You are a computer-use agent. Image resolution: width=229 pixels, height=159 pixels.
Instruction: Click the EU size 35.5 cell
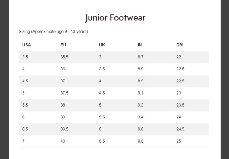[x=64, y=57]
